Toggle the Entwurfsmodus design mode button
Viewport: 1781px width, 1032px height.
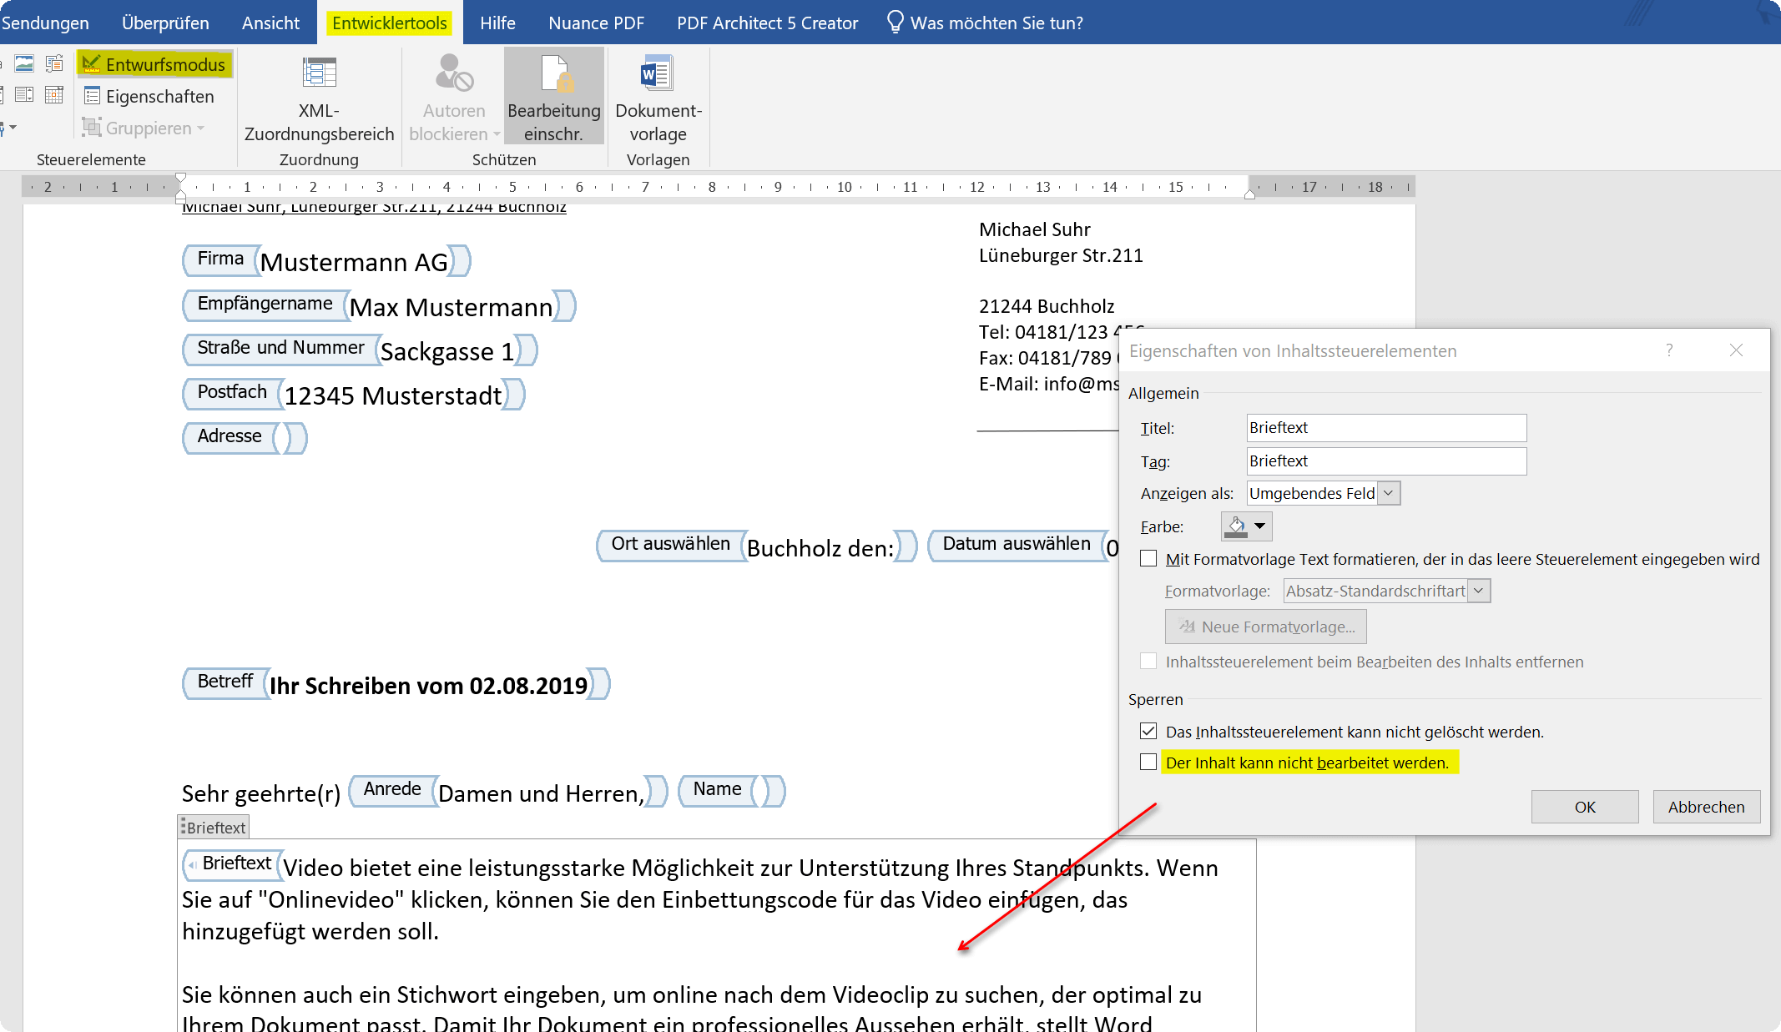pyautogui.click(x=154, y=64)
